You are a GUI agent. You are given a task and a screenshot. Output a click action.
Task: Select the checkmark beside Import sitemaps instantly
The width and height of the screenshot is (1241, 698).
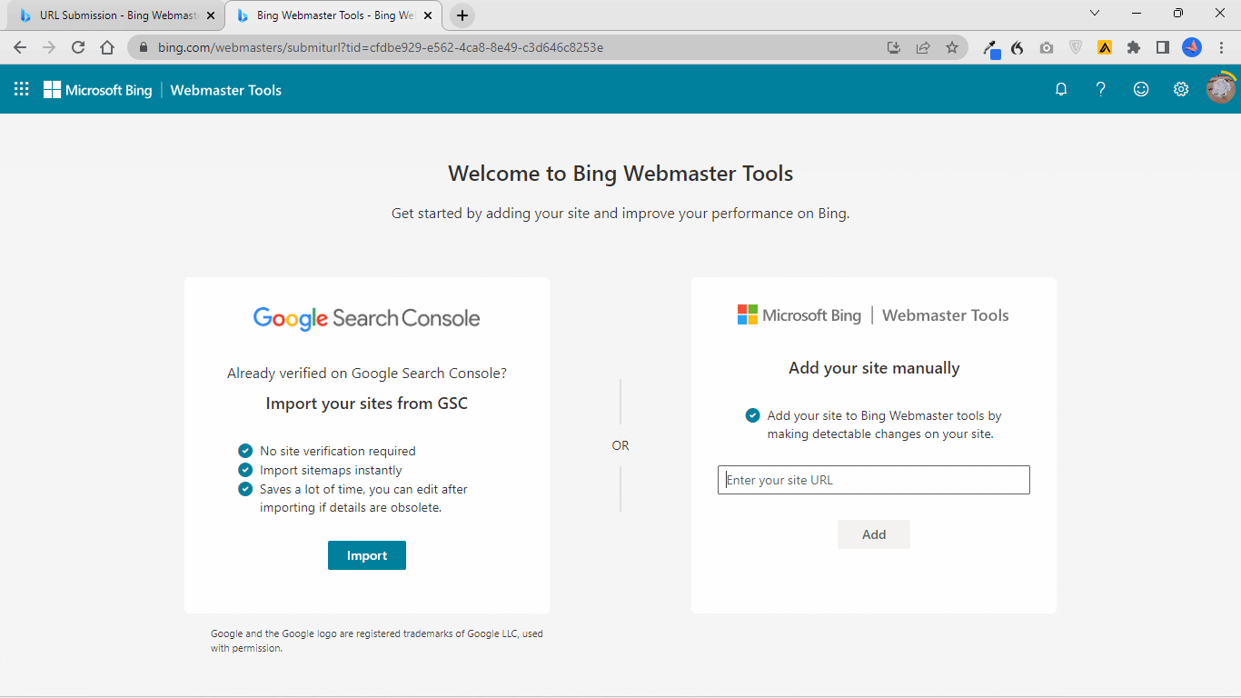click(x=245, y=470)
